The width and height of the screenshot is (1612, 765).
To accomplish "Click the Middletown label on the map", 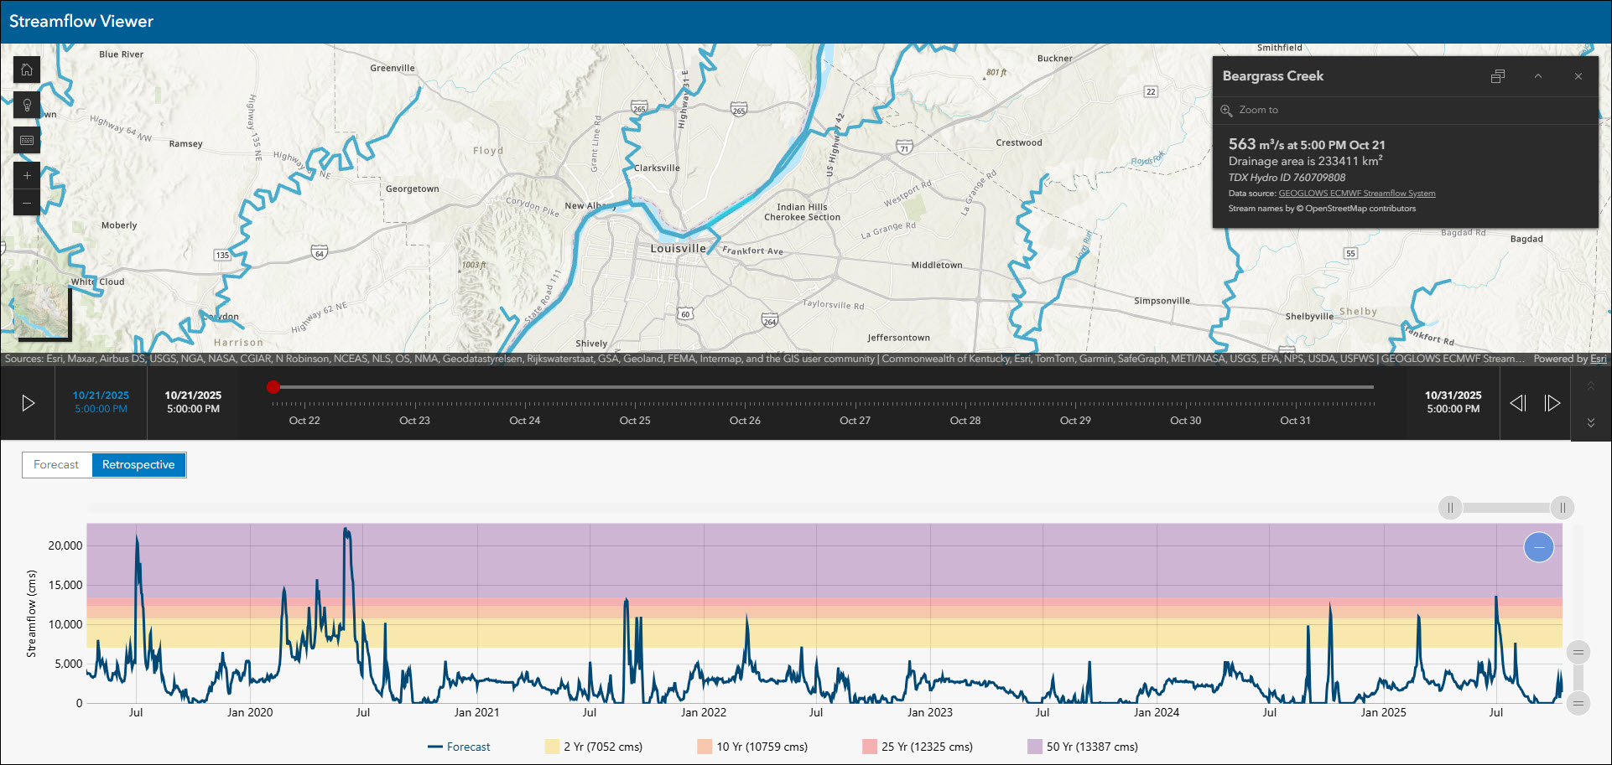I will click(937, 265).
